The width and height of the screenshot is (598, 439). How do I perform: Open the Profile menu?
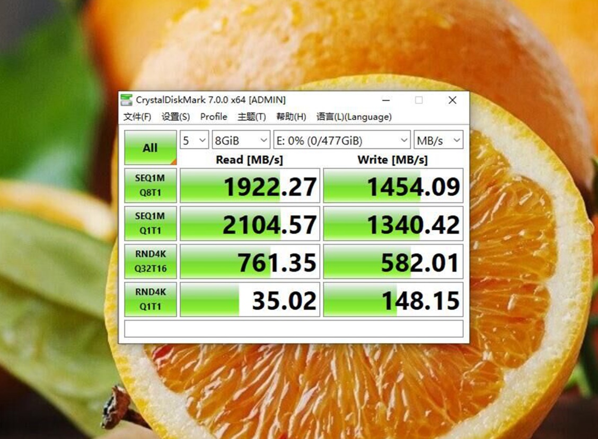(x=214, y=117)
